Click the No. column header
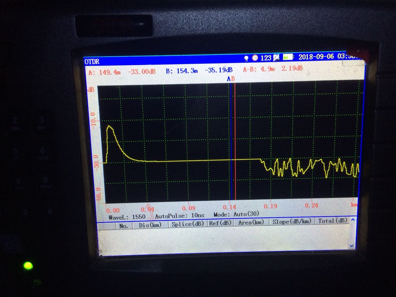 (123, 226)
